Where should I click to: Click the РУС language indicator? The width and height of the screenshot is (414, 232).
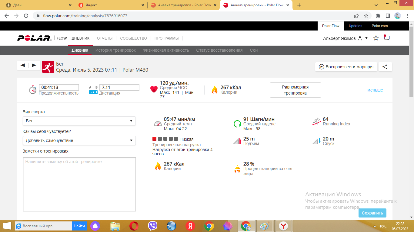click(383, 226)
